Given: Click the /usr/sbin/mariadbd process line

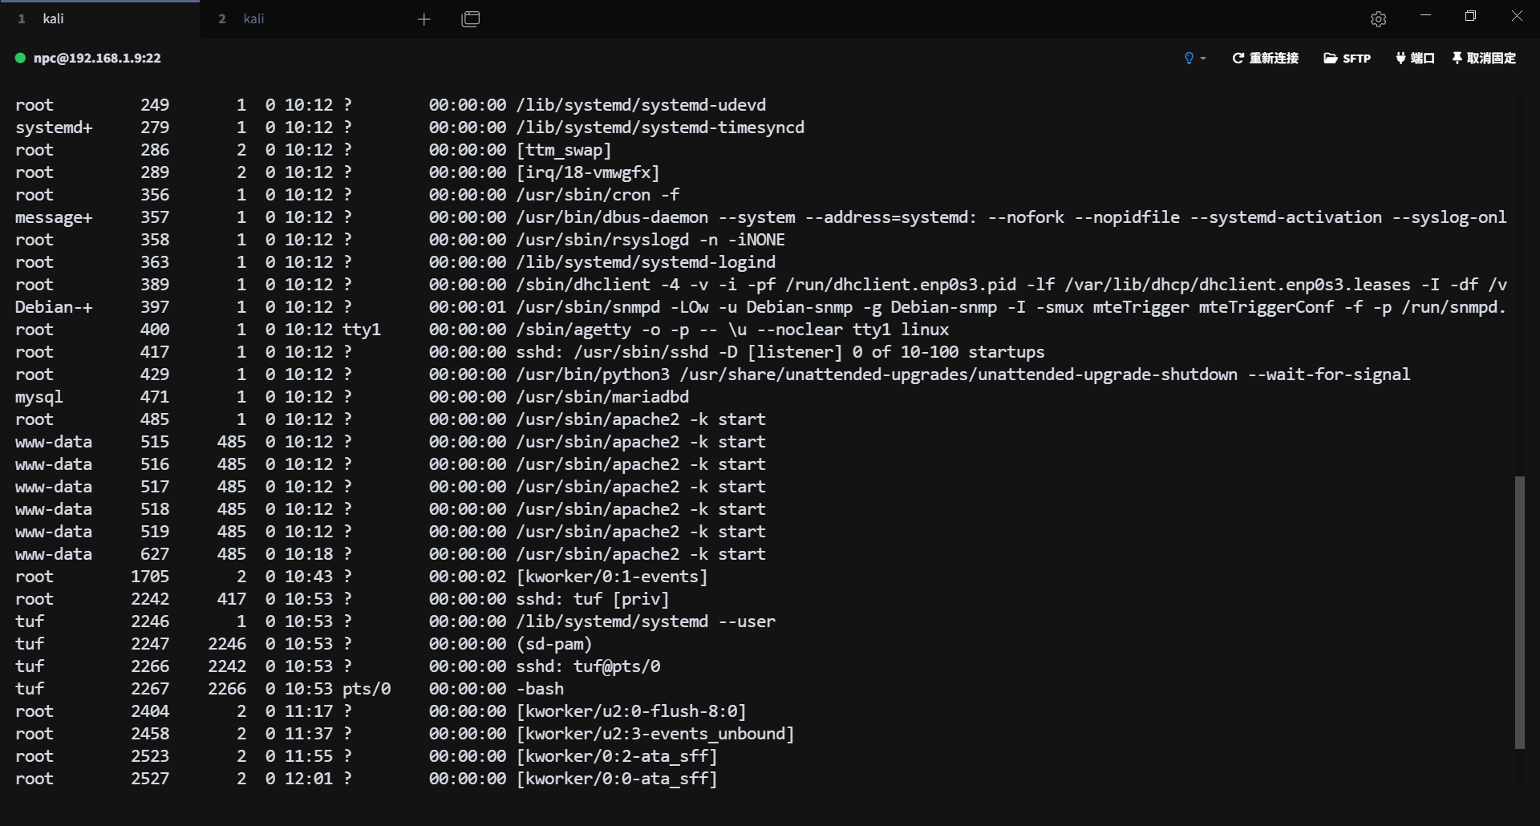Looking at the screenshot, I should click(x=602, y=397).
